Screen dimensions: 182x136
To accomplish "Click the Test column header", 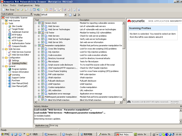I will click(x=56, y=20).
